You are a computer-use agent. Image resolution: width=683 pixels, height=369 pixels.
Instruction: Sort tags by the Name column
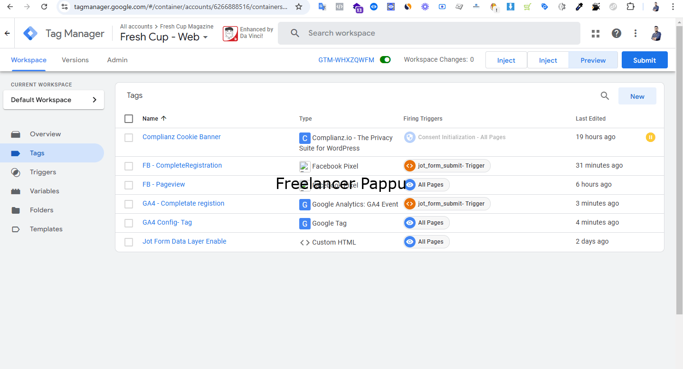point(154,119)
